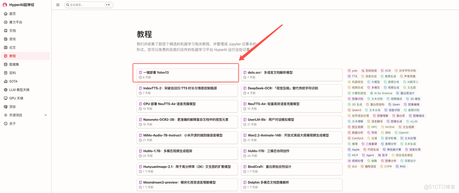The width and height of the screenshot is (459, 193).
Task: Select the 声音克隆 tag
Action: (x=408, y=76)
